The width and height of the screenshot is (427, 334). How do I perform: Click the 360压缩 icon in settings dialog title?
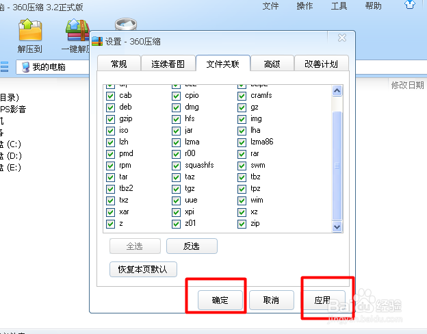[x=97, y=42]
